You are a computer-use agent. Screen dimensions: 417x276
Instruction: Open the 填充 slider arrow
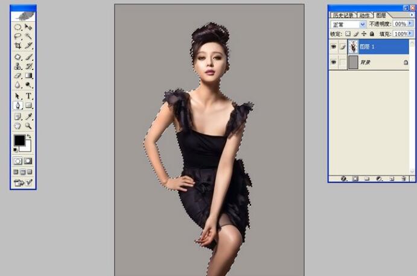410,34
